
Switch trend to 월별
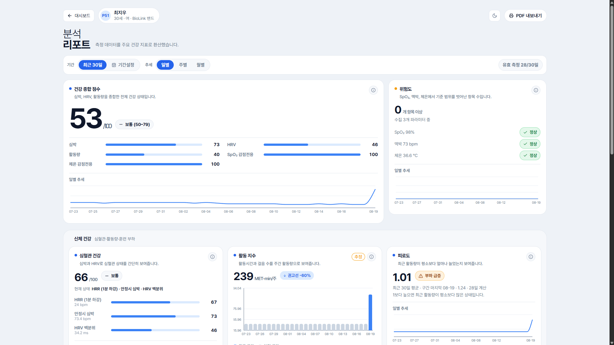(200, 65)
